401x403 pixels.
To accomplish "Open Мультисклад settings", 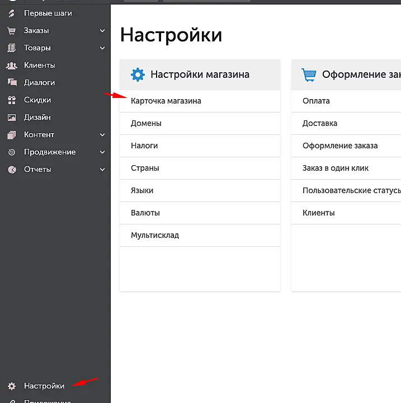I will [x=155, y=236].
